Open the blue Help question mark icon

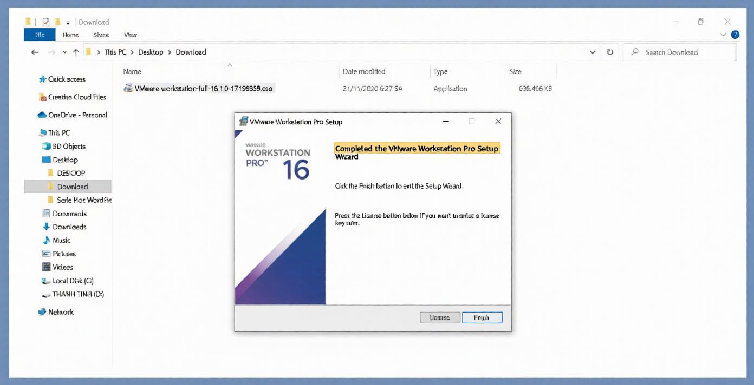[x=735, y=35]
